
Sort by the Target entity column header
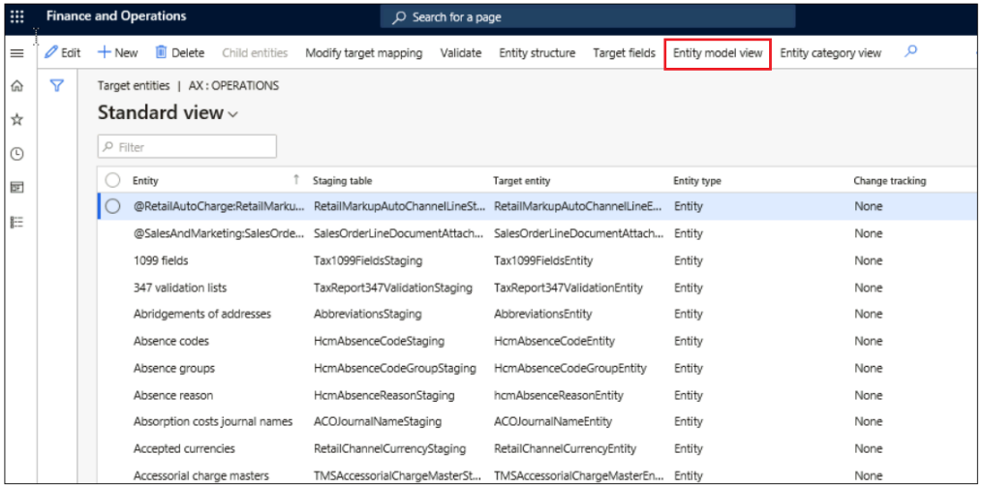tap(521, 181)
